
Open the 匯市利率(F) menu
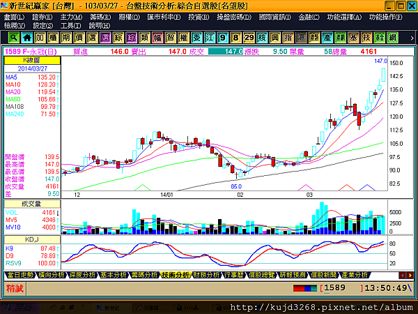pyautogui.click(x=164, y=17)
